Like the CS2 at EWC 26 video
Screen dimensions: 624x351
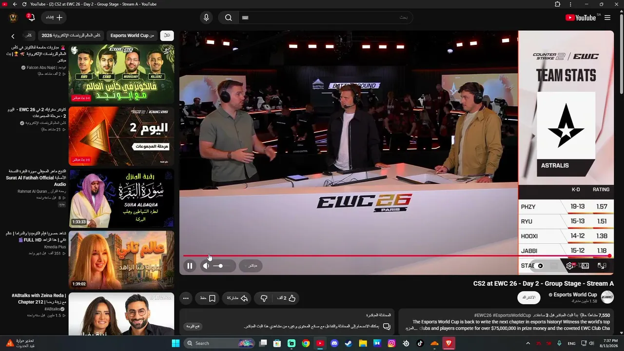tap(287, 298)
